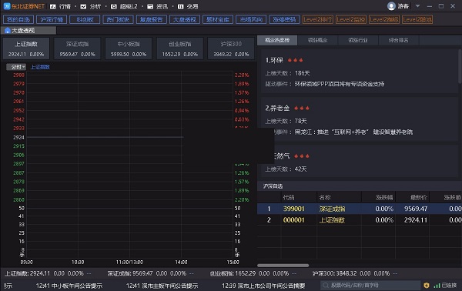462x291 pixels.
Task: Click the home icon on 大盘透视 tab
Action: pyautogui.click(x=8, y=31)
